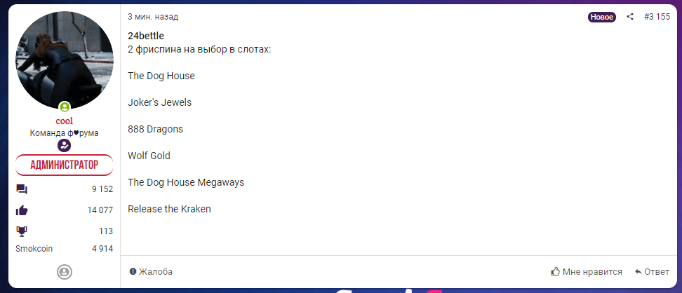Click the thumbs-up reactions icon in sidebar
Viewport: 682px width, 293px height.
22,210
